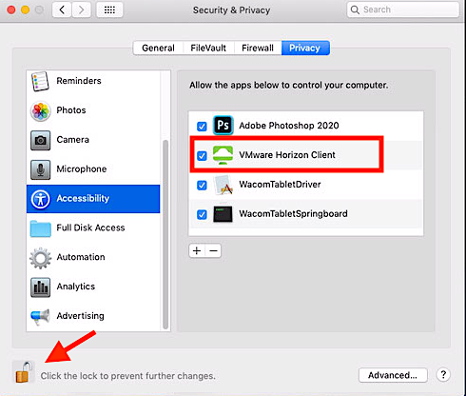Select the Automation gear item

[93, 257]
